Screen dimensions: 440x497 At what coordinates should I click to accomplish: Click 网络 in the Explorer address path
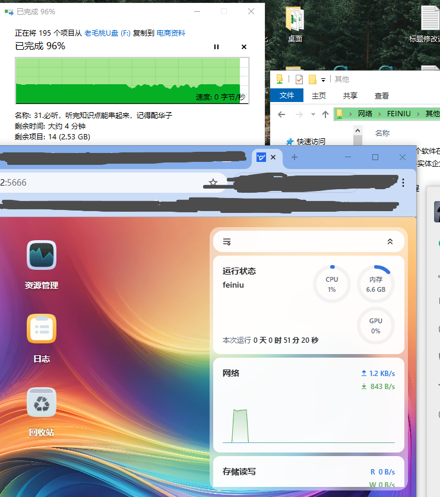point(365,114)
